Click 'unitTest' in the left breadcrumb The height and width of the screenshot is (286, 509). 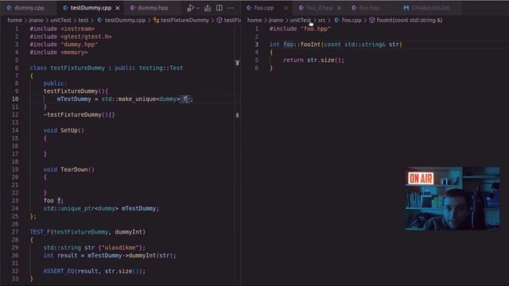tap(60, 20)
